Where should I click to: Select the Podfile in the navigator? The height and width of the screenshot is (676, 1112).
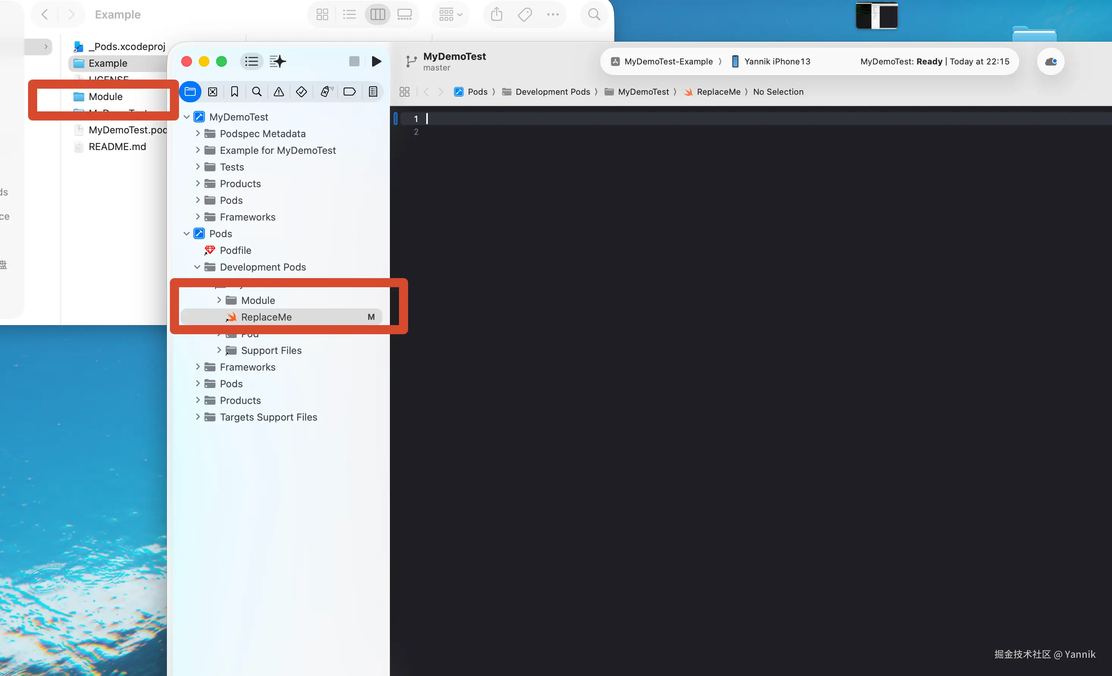pos(236,250)
